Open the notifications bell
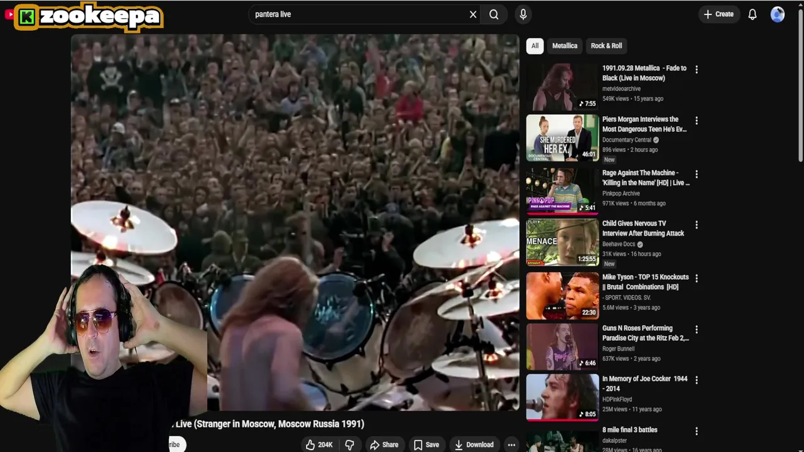The height and width of the screenshot is (452, 804). point(752,14)
